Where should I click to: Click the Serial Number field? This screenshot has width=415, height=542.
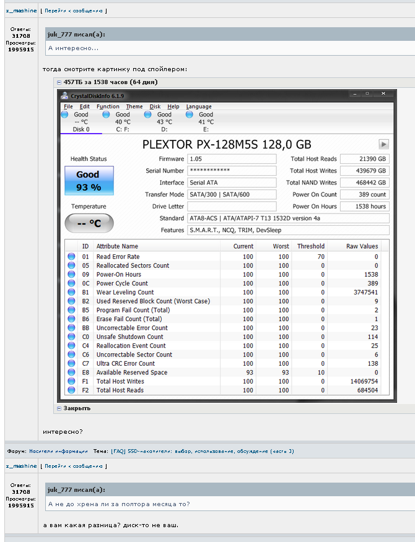tap(232, 171)
